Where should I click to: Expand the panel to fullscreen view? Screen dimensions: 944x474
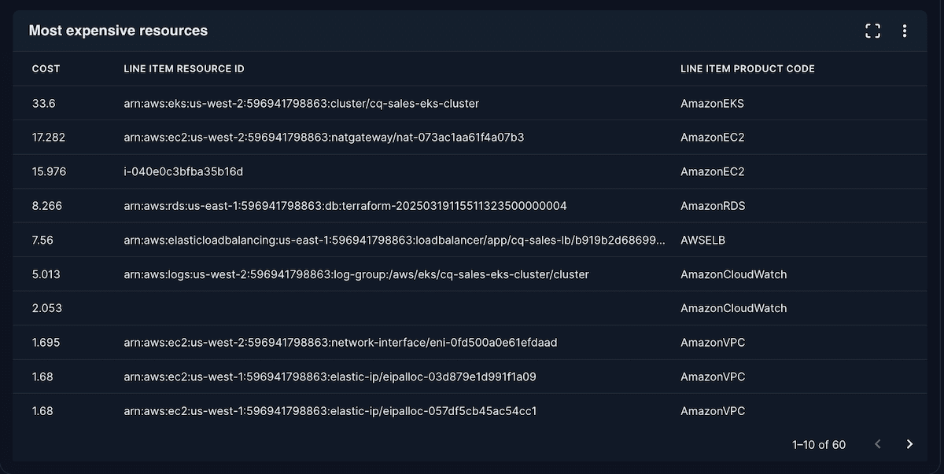tap(872, 31)
